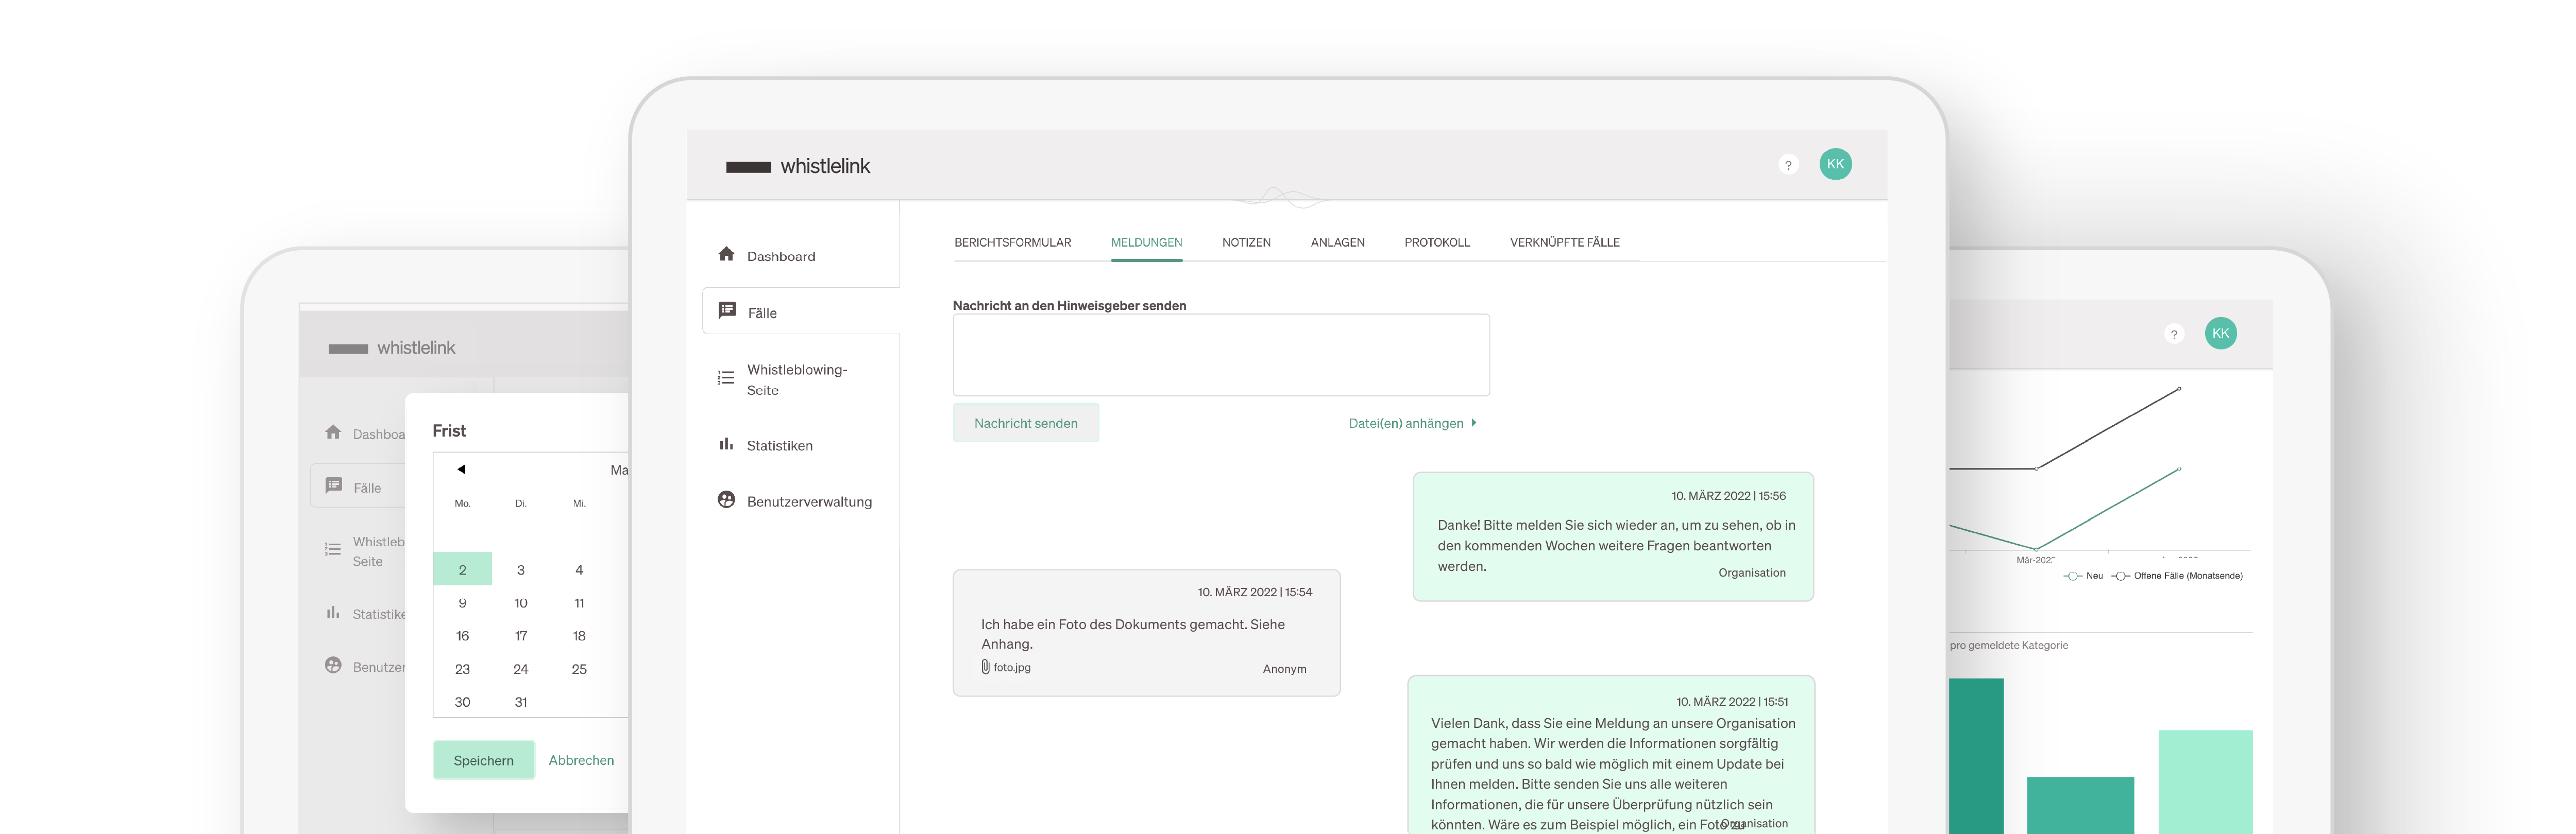
Task: Click into the message text area for Hinweisgeber
Action: [x=1221, y=355]
